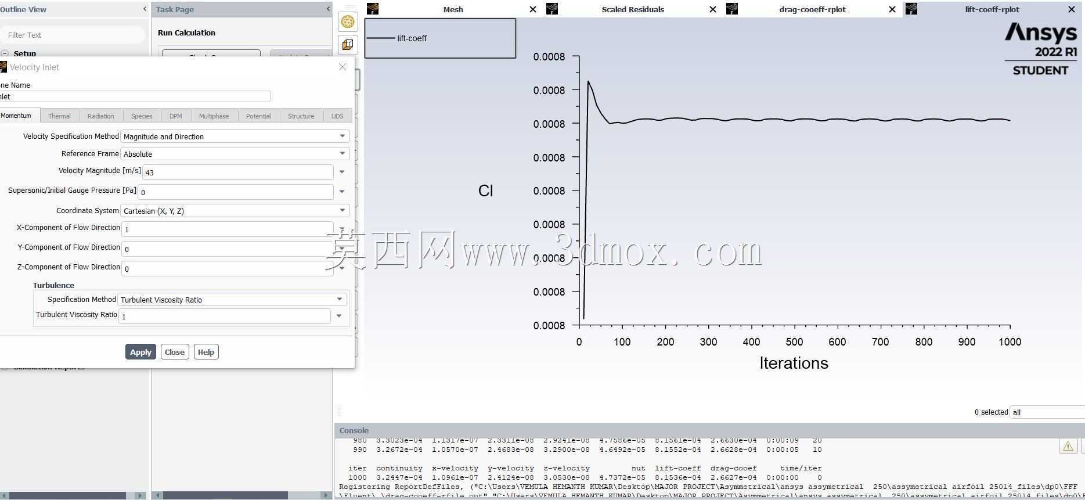
Task: Click the Zone Name input field
Action: click(135, 96)
